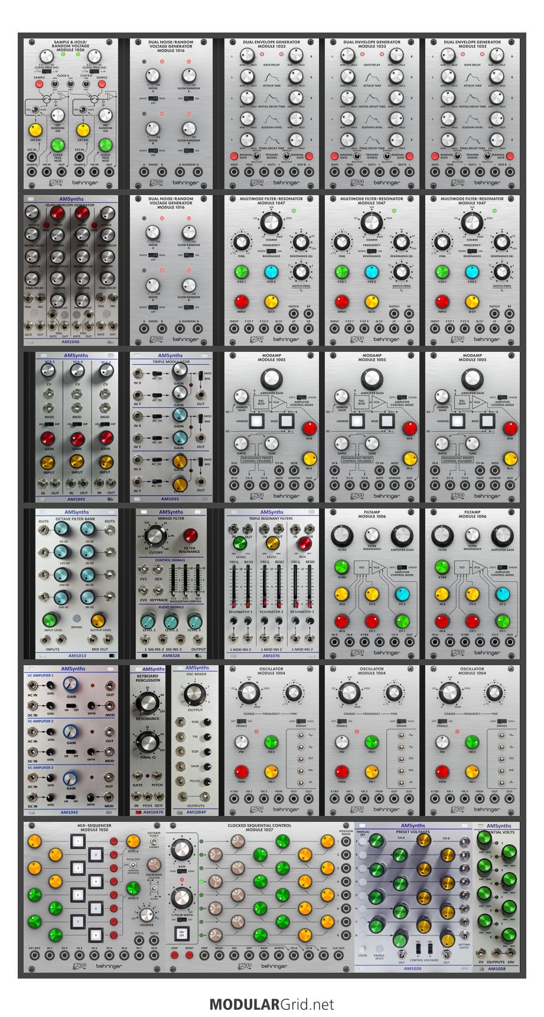Click the WIDTH jack on Module 1027
Screen dimensions: 544x1017
279,956
